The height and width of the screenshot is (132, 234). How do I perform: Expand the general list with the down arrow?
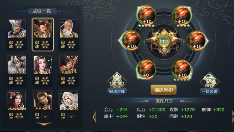(x=44, y=123)
